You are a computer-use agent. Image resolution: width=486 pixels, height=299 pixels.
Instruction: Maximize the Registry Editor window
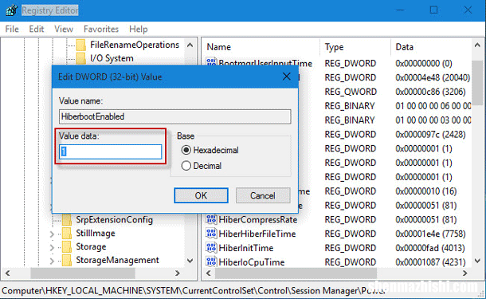point(434,10)
